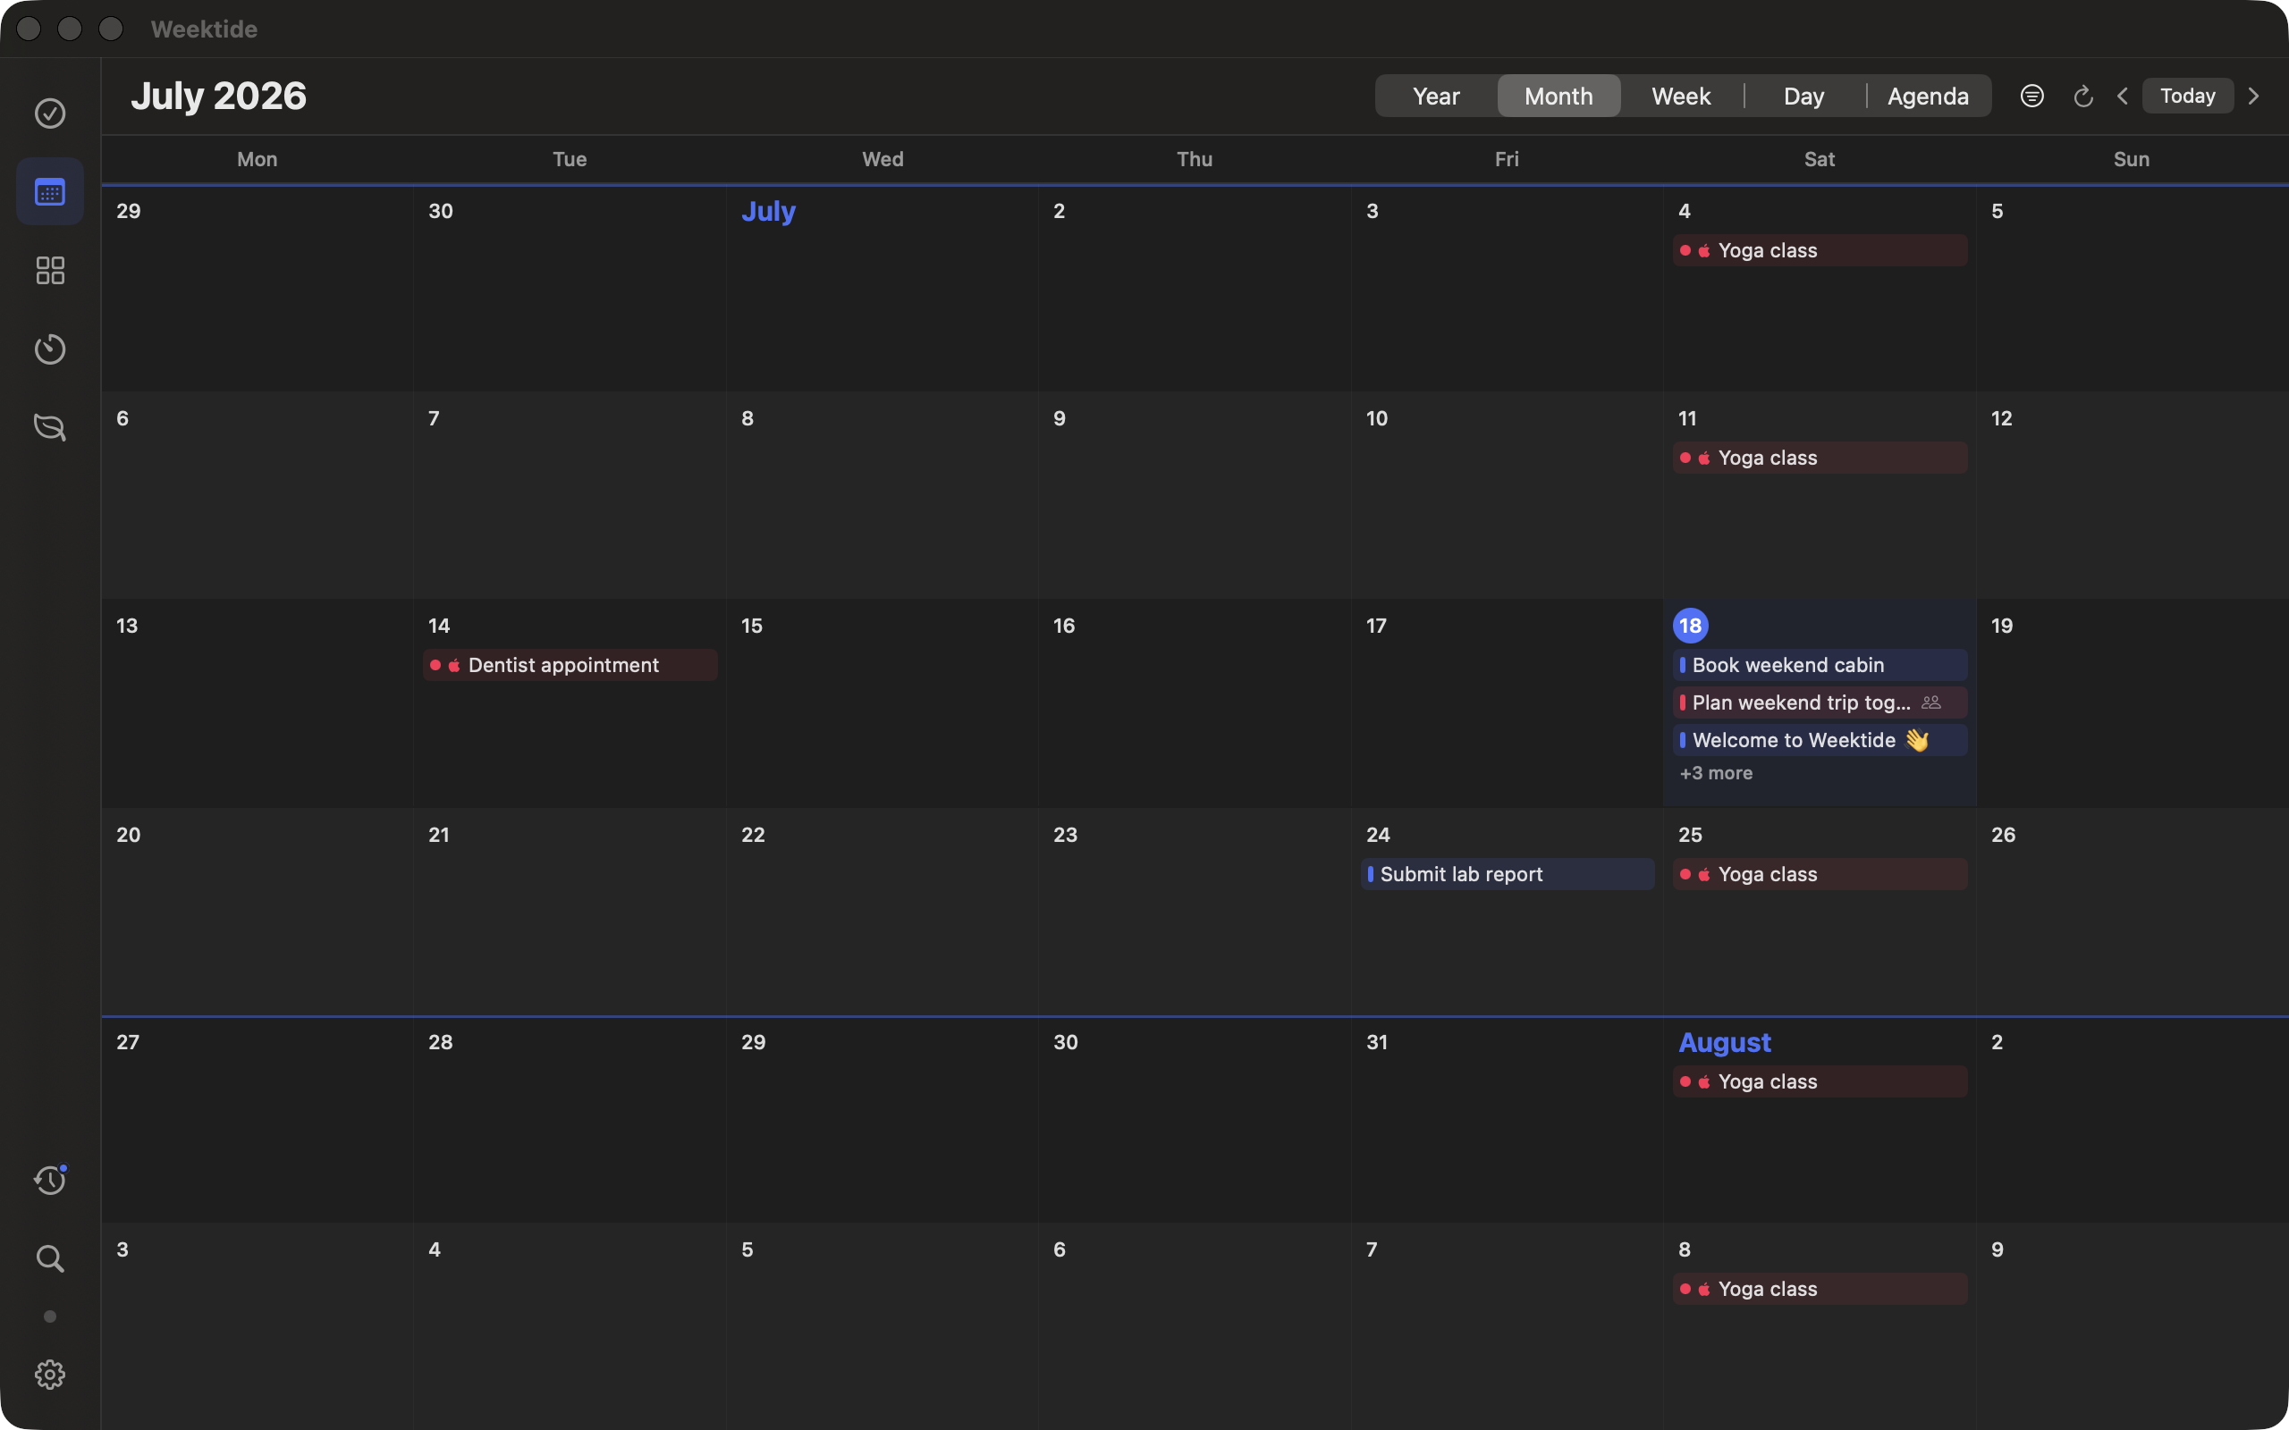
Task: Switch to Agenda view tab
Action: click(1928, 96)
